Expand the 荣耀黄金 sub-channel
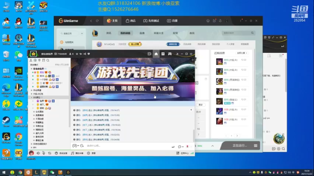 (x=34, y=122)
